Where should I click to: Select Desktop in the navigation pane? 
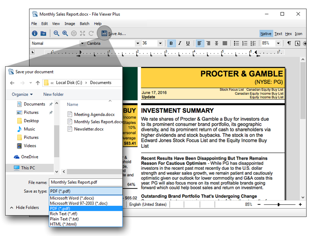coord(31,121)
